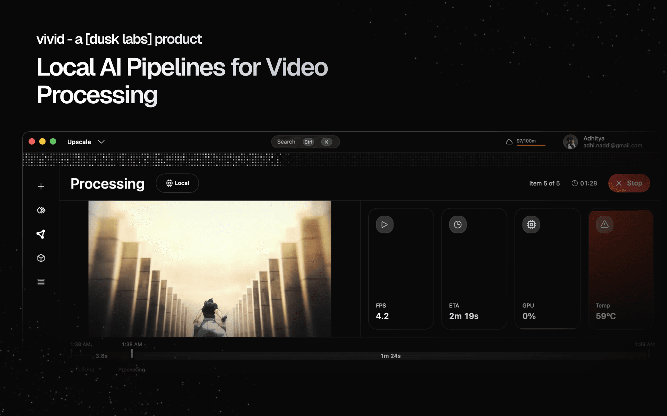The width and height of the screenshot is (667, 416).
Task: Click the warning triangle in the Temp card
Action: 604,225
